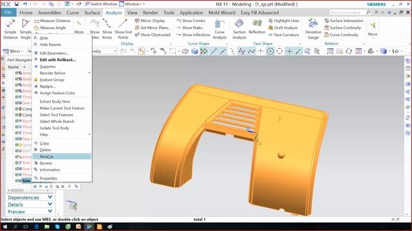Enable Show Peaks option
This screenshot has height=231, width=412.
click(189, 28)
